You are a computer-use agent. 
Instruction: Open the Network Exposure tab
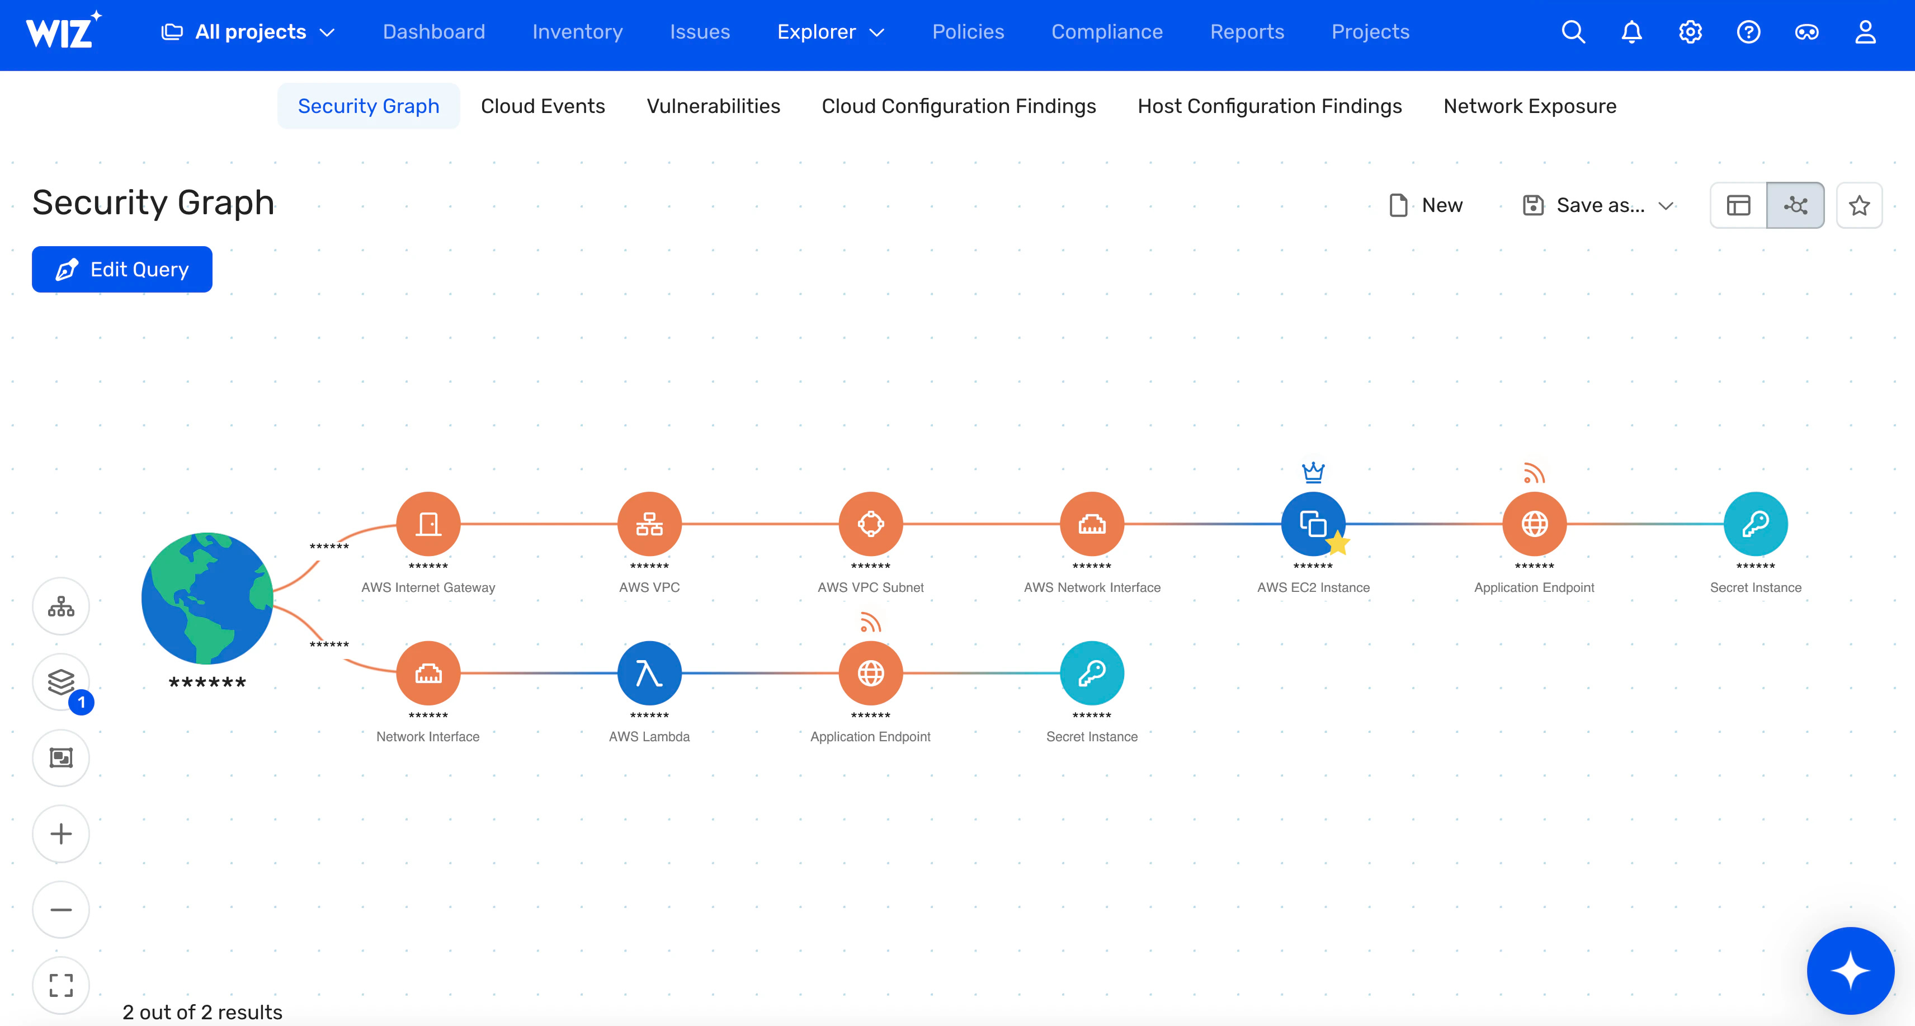tap(1529, 106)
